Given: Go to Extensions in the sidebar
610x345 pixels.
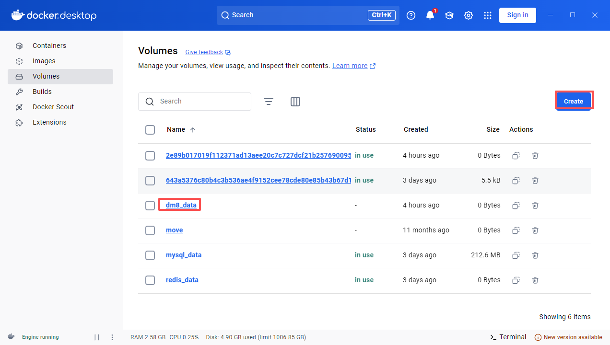Looking at the screenshot, I should pos(60,123).
